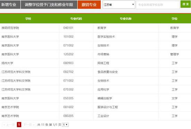The image size is (191, 129).
Task: Focus the major or school name search field
Action: tap(158, 5)
